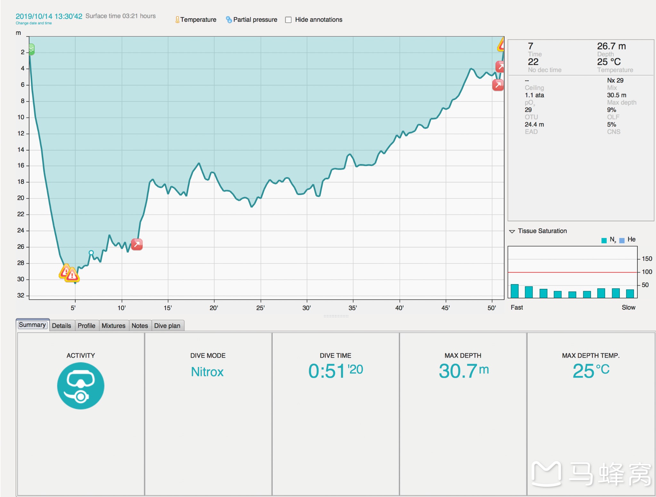The width and height of the screenshot is (656, 497).
Task: Click the He legend color swatch
Action: coord(622,240)
